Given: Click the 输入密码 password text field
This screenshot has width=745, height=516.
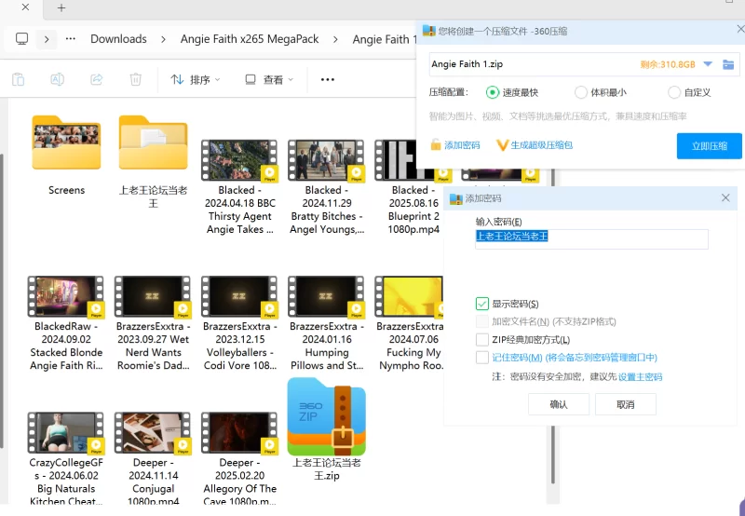Looking at the screenshot, I should (591, 238).
